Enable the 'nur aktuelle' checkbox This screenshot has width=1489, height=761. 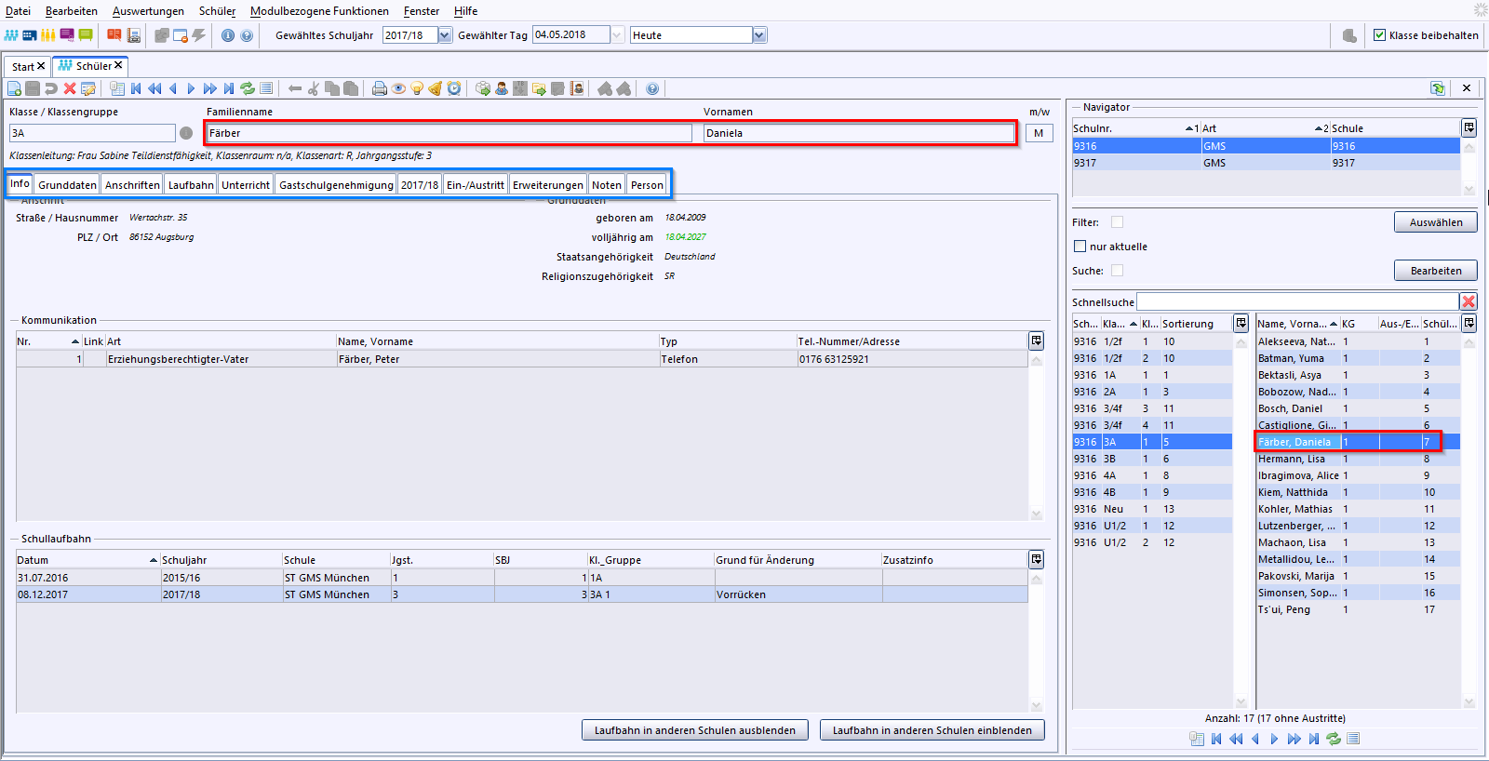tap(1080, 247)
